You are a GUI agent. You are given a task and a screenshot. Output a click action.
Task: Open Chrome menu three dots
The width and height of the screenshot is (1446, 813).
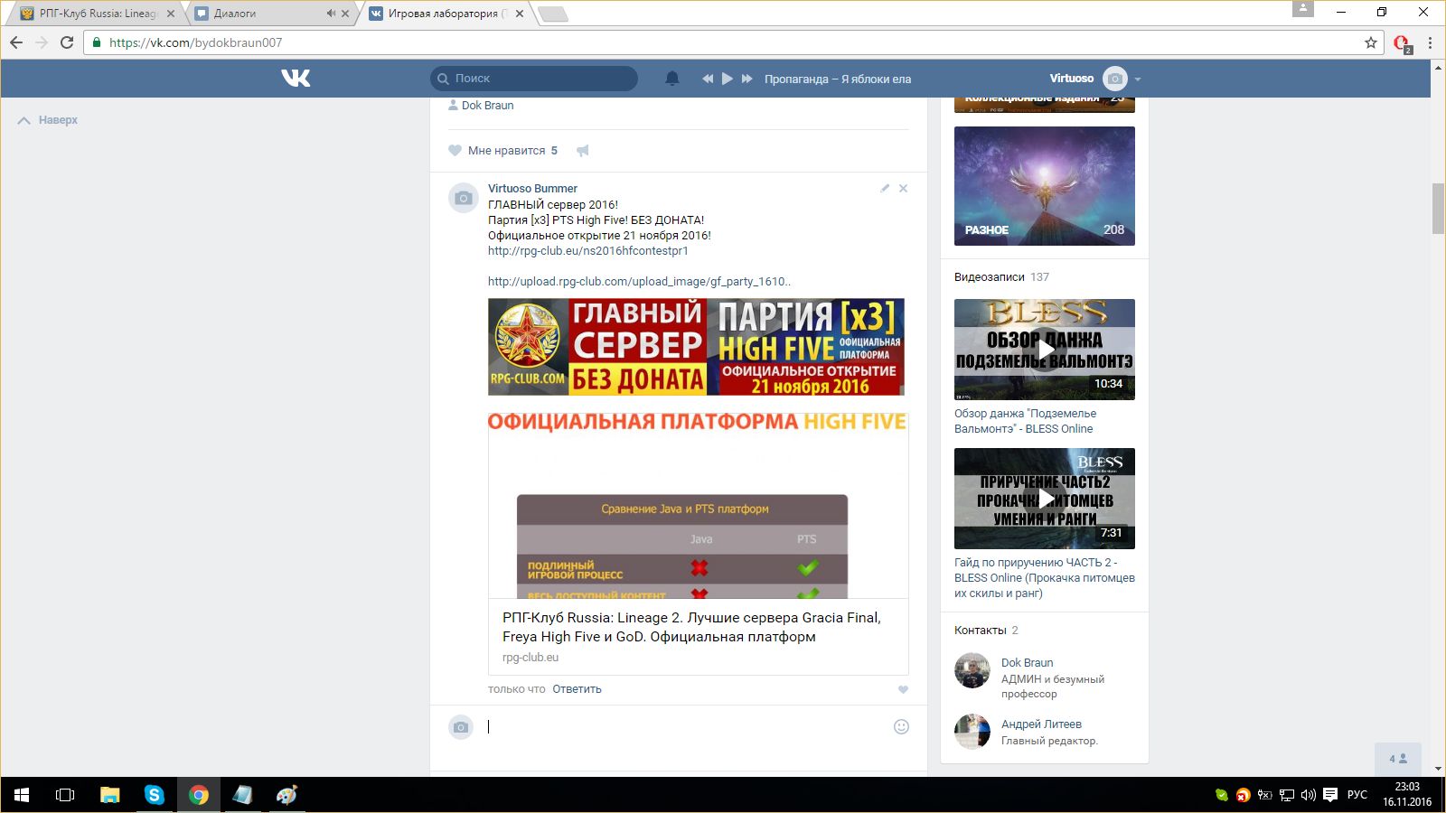pos(1430,42)
